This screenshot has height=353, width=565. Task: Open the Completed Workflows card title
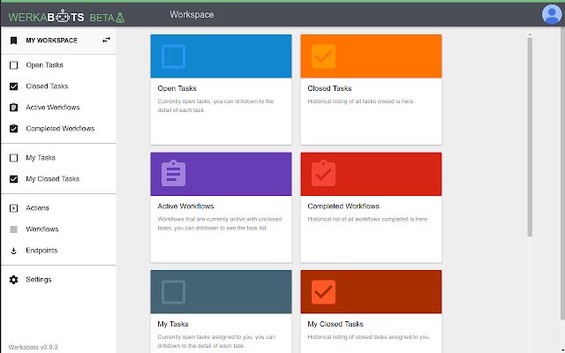point(343,206)
